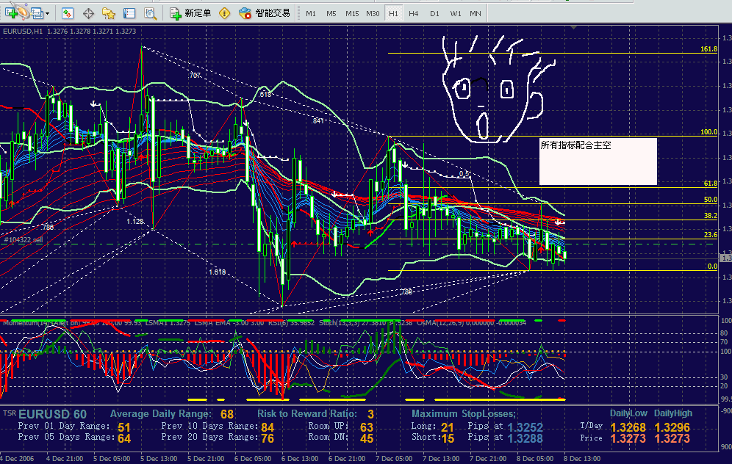Toggle 智能交易 auto trading button
Viewport: 732px width, 464px height.
point(265,13)
